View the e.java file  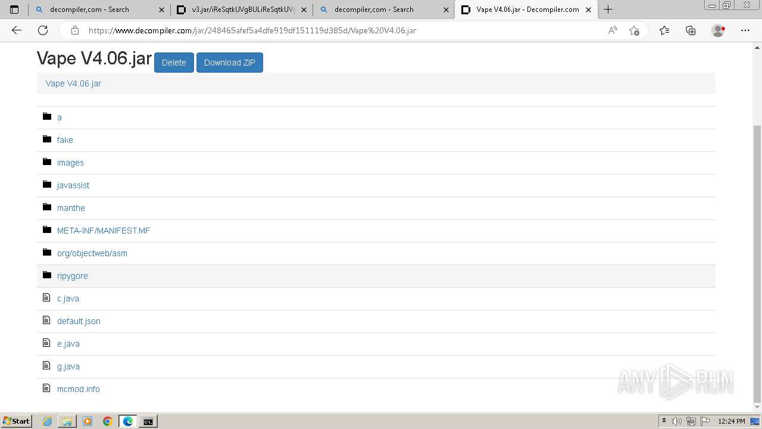(68, 344)
